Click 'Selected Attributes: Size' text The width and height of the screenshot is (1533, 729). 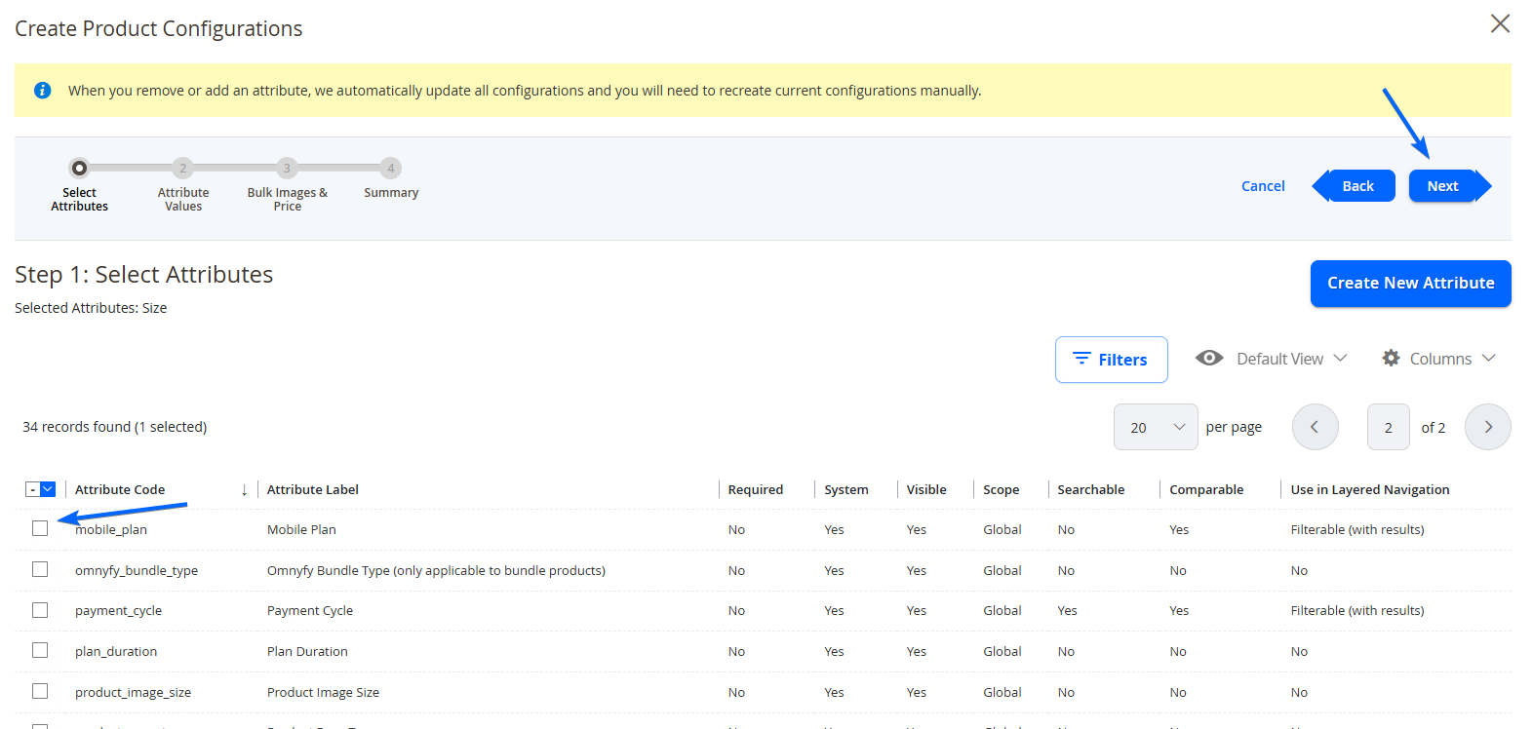coord(91,308)
